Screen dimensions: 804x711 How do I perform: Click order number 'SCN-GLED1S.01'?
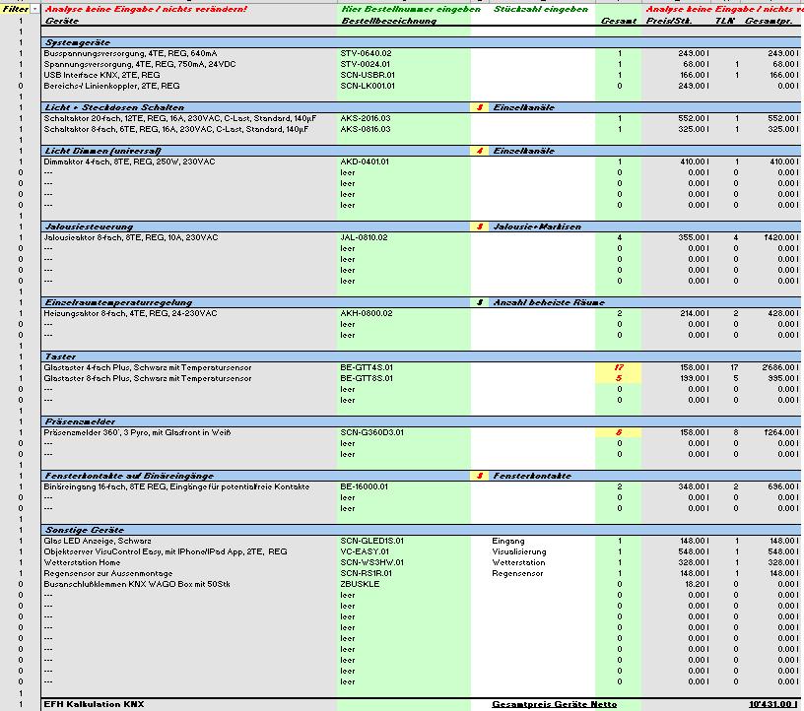click(371, 541)
